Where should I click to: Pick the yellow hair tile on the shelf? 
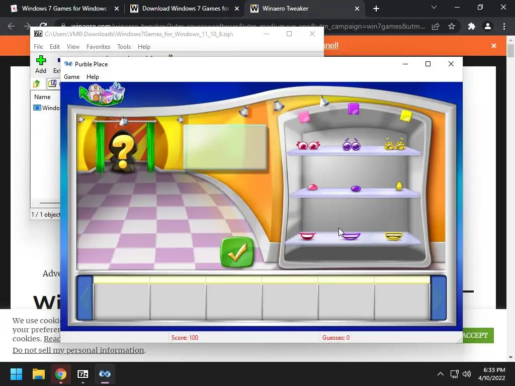[x=406, y=116]
